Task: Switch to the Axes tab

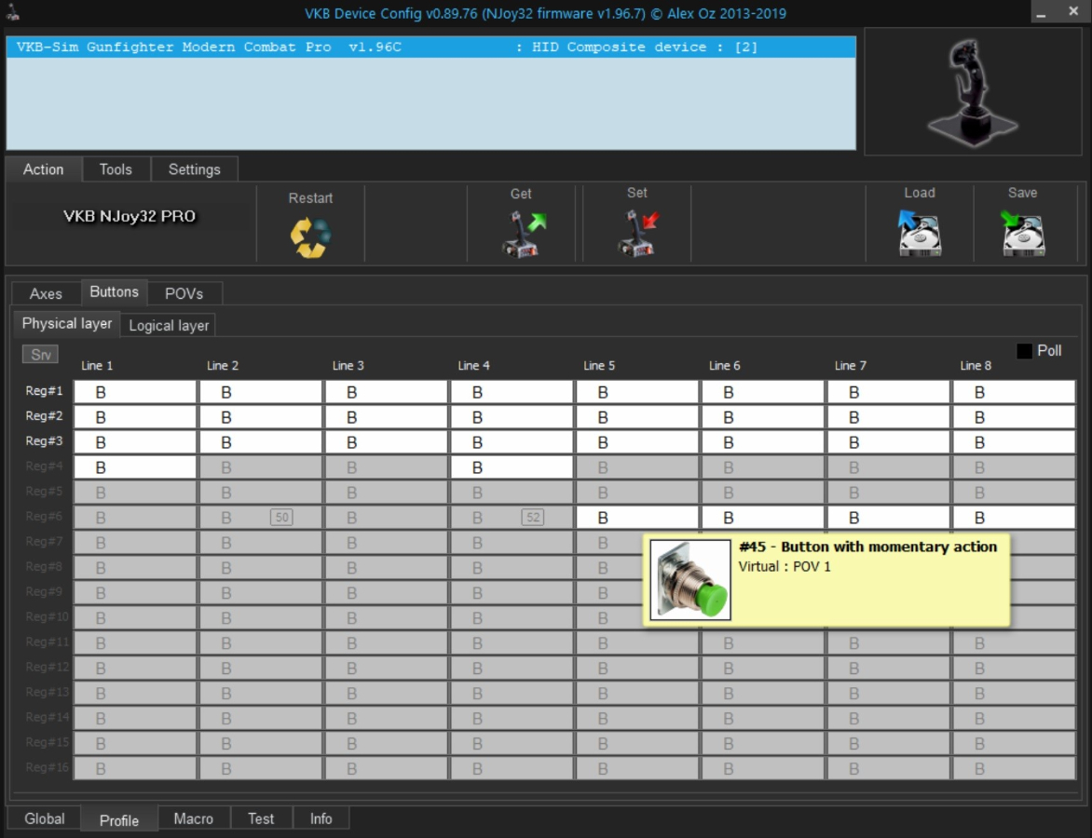Action: (x=46, y=293)
